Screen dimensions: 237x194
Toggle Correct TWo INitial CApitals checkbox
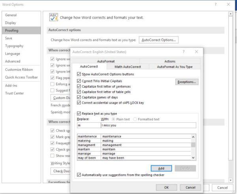[79, 81]
